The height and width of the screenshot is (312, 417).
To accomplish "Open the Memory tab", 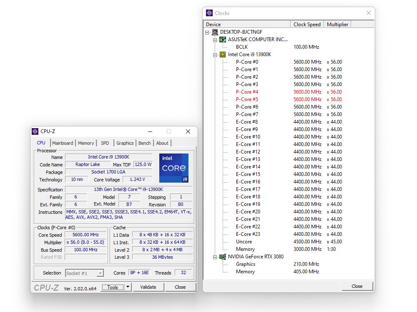I will tap(86, 143).
